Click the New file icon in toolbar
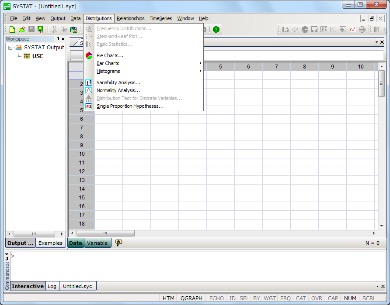Screen dimensions: 390x305 point(12,30)
